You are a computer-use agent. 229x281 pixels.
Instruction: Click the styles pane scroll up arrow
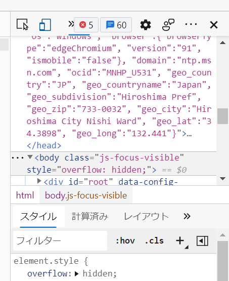(222, 235)
